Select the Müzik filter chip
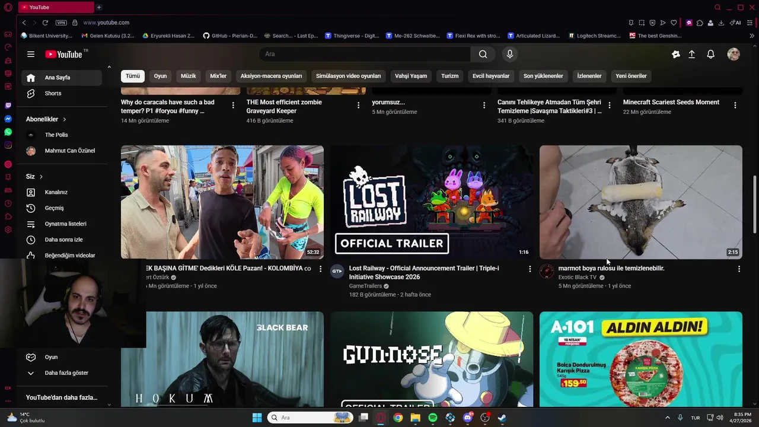The width and height of the screenshot is (759, 427). pyautogui.click(x=188, y=76)
